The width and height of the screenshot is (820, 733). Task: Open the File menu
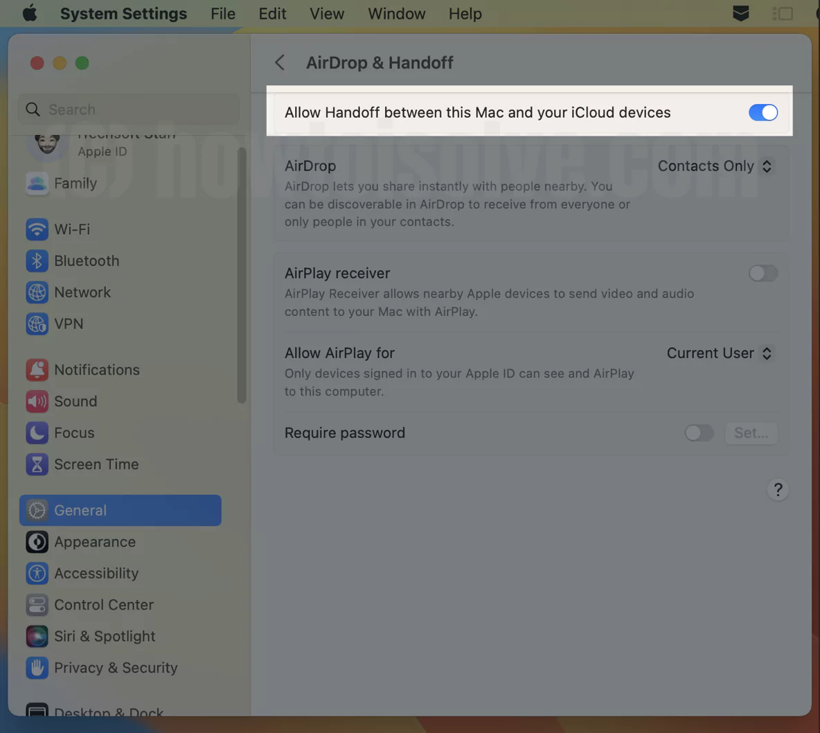pos(223,14)
